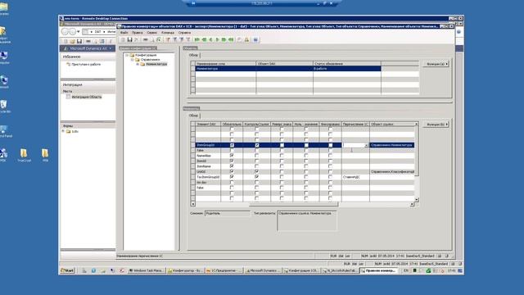Image resolution: width=524 pixels, height=295 pixels.
Task: Expand the Номенклатура tree node
Action: tap(138, 64)
